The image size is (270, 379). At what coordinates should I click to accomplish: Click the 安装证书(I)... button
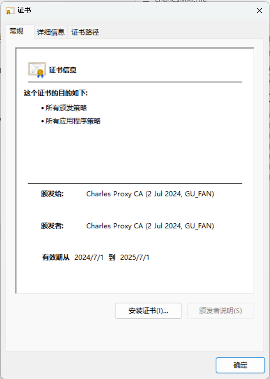[x=149, y=311]
